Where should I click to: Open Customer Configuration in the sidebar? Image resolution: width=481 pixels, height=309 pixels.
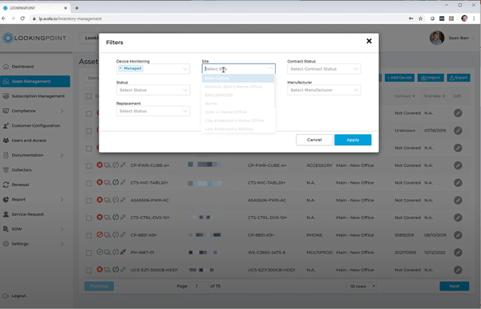(x=35, y=126)
